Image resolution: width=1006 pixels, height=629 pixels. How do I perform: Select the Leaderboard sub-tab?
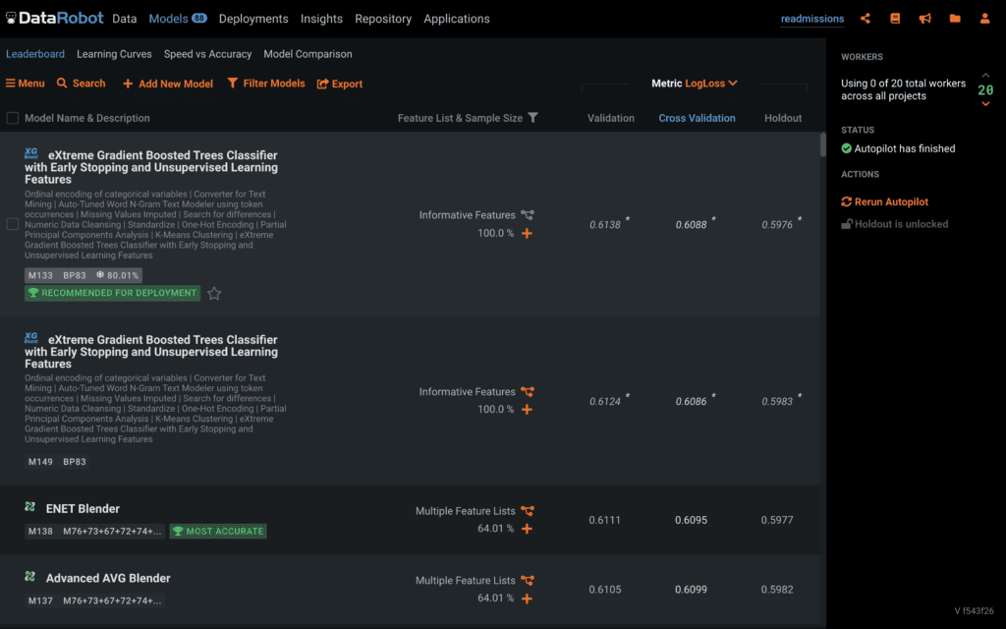35,54
